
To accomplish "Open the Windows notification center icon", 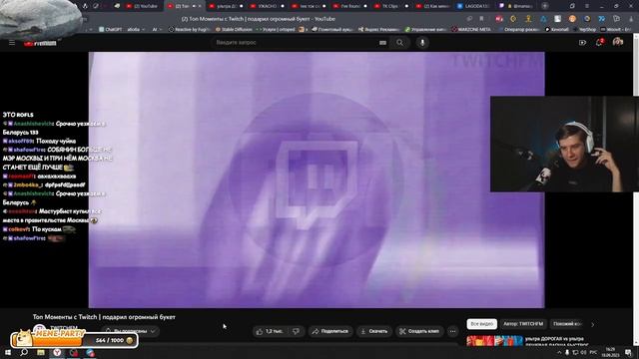I will click(628, 352).
